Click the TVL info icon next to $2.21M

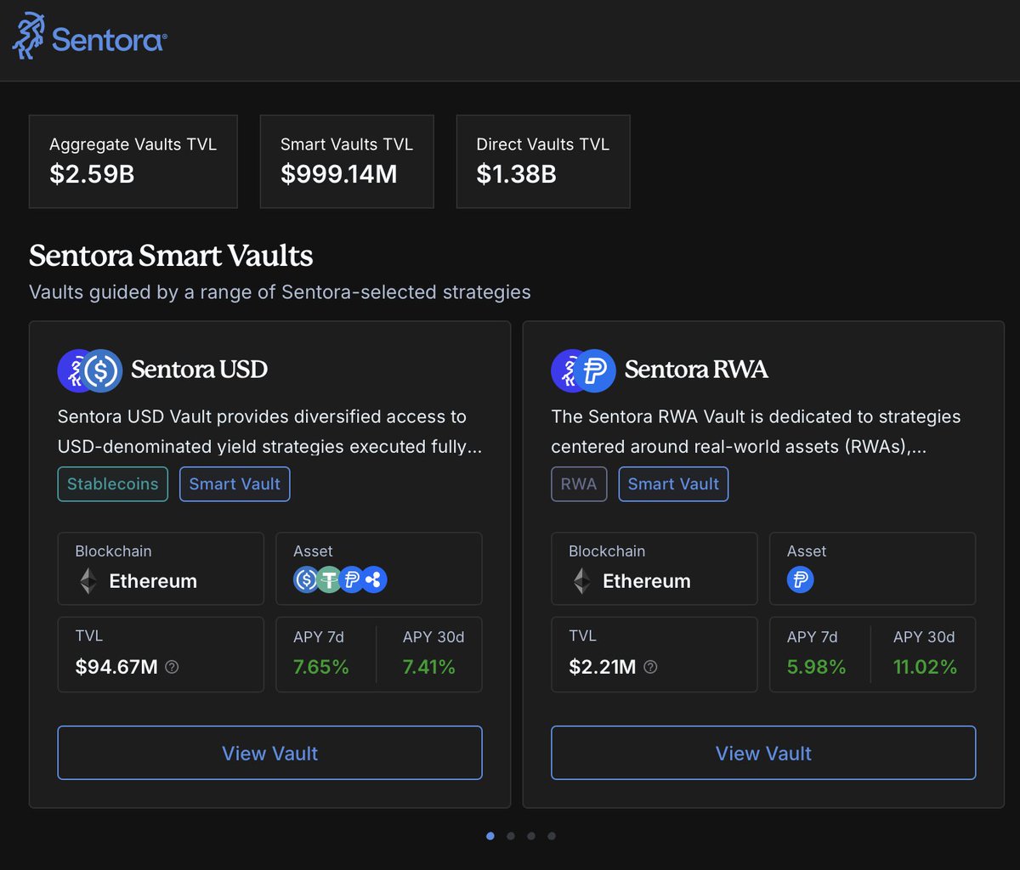[650, 667]
